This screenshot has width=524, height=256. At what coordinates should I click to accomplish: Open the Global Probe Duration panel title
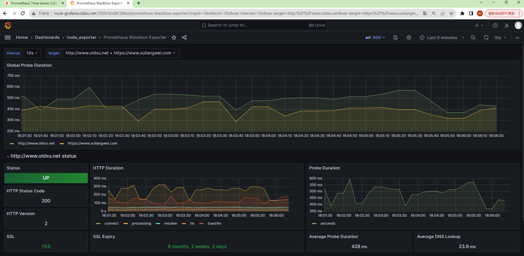29,65
